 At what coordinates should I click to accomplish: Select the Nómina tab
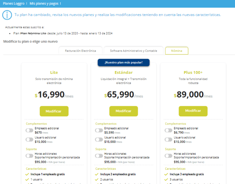[177, 51]
